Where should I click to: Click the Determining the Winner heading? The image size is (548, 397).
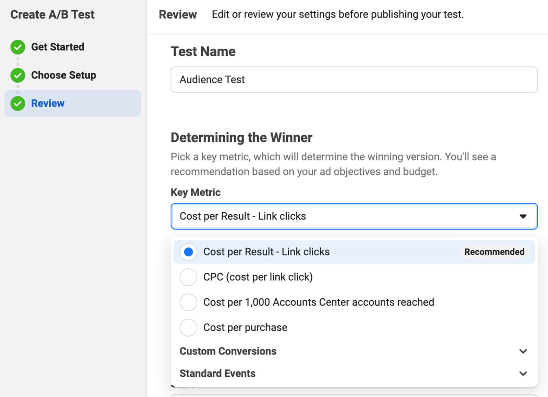point(241,138)
